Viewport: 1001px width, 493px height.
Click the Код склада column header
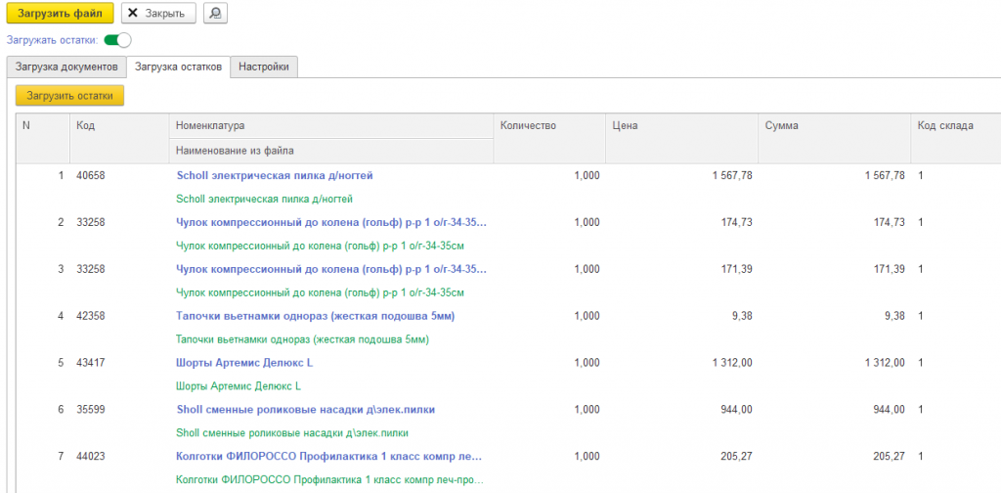pyautogui.click(x=956, y=138)
